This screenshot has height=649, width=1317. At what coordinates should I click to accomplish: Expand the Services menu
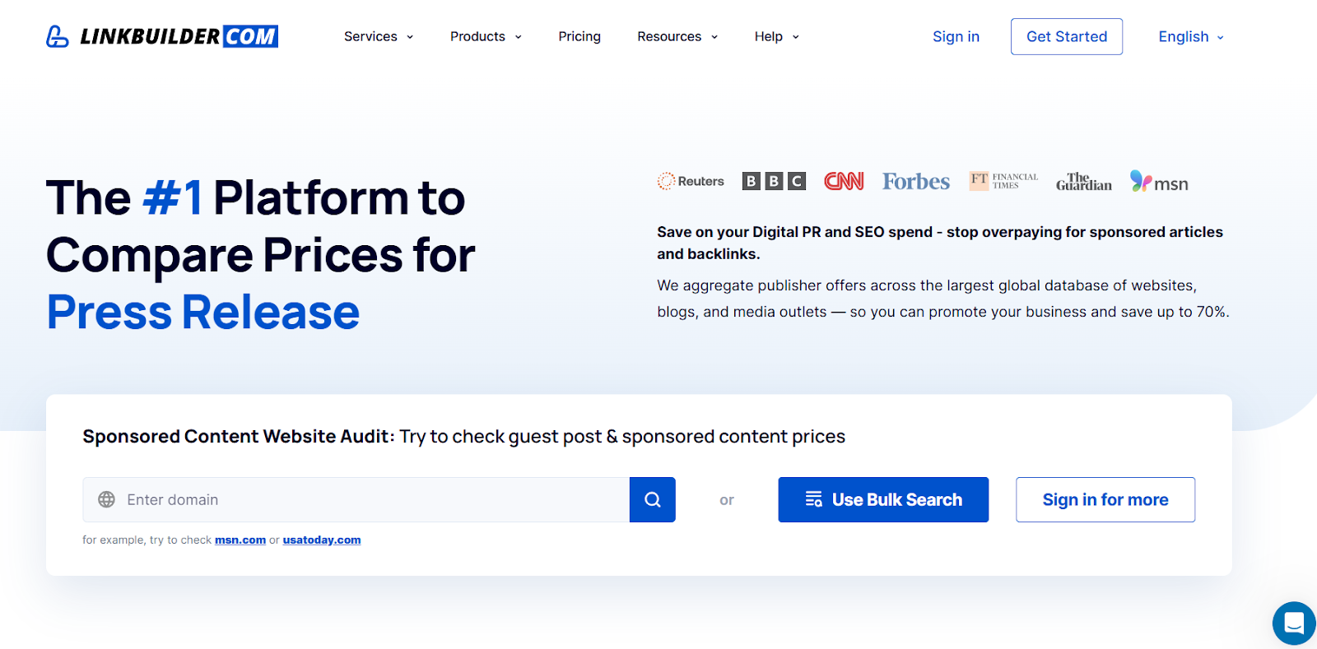click(379, 36)
